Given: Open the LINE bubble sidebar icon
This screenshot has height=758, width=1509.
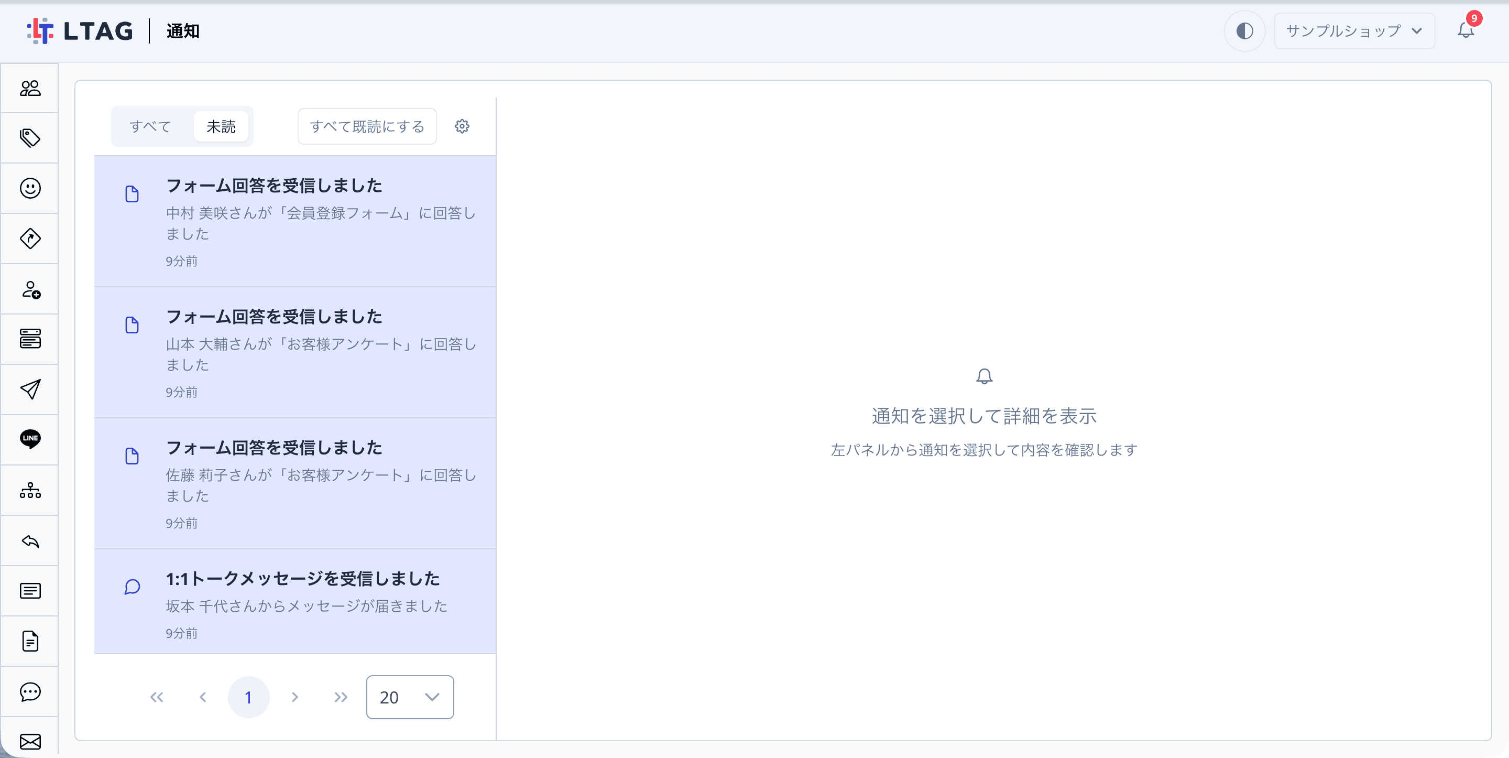Looking at the screenshot, I should (30, 439).
